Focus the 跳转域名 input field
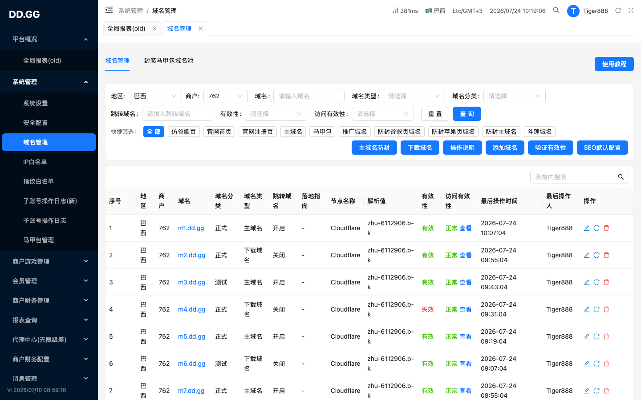This screenshot has width=641, height=400. [178, 114]
